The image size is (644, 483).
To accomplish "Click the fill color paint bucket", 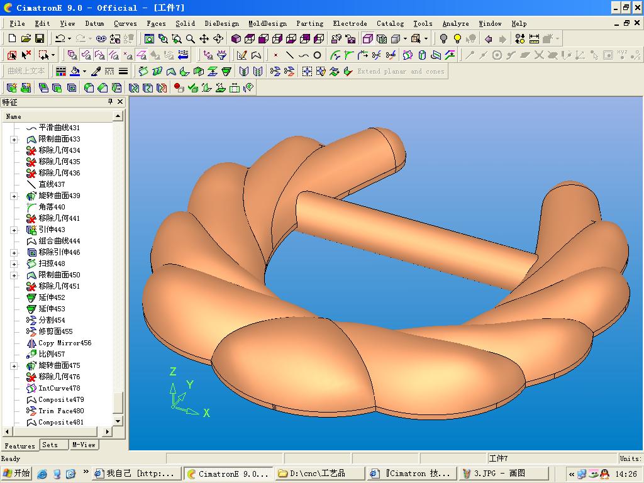I will [75, 72].
